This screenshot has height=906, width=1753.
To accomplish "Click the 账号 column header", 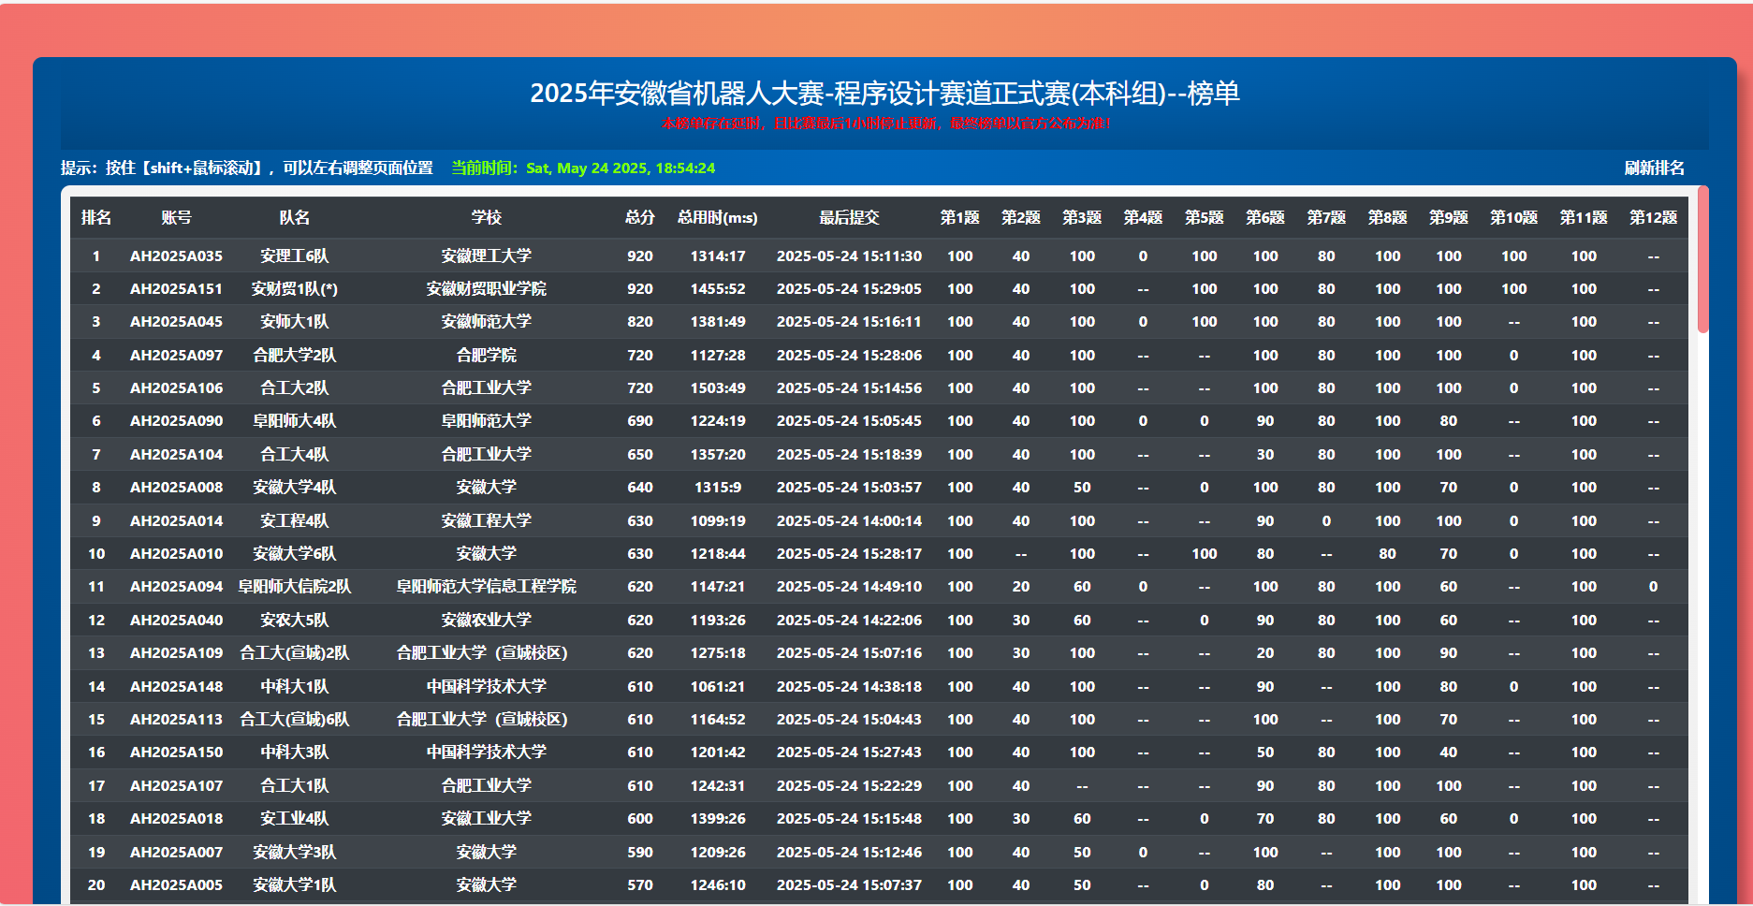I will click(176, 217).
